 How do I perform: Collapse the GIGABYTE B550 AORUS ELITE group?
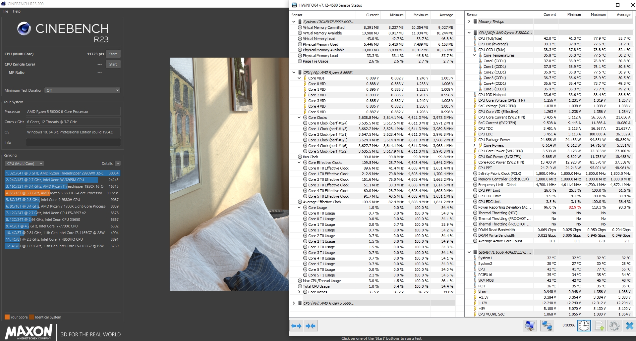point(469,252)
